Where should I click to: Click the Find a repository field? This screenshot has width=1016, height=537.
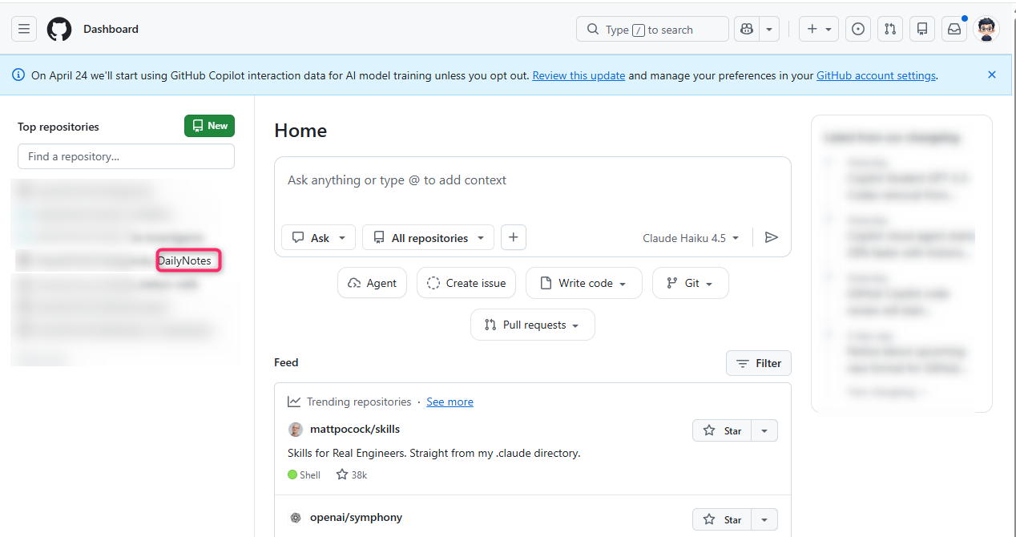point(126,157)
